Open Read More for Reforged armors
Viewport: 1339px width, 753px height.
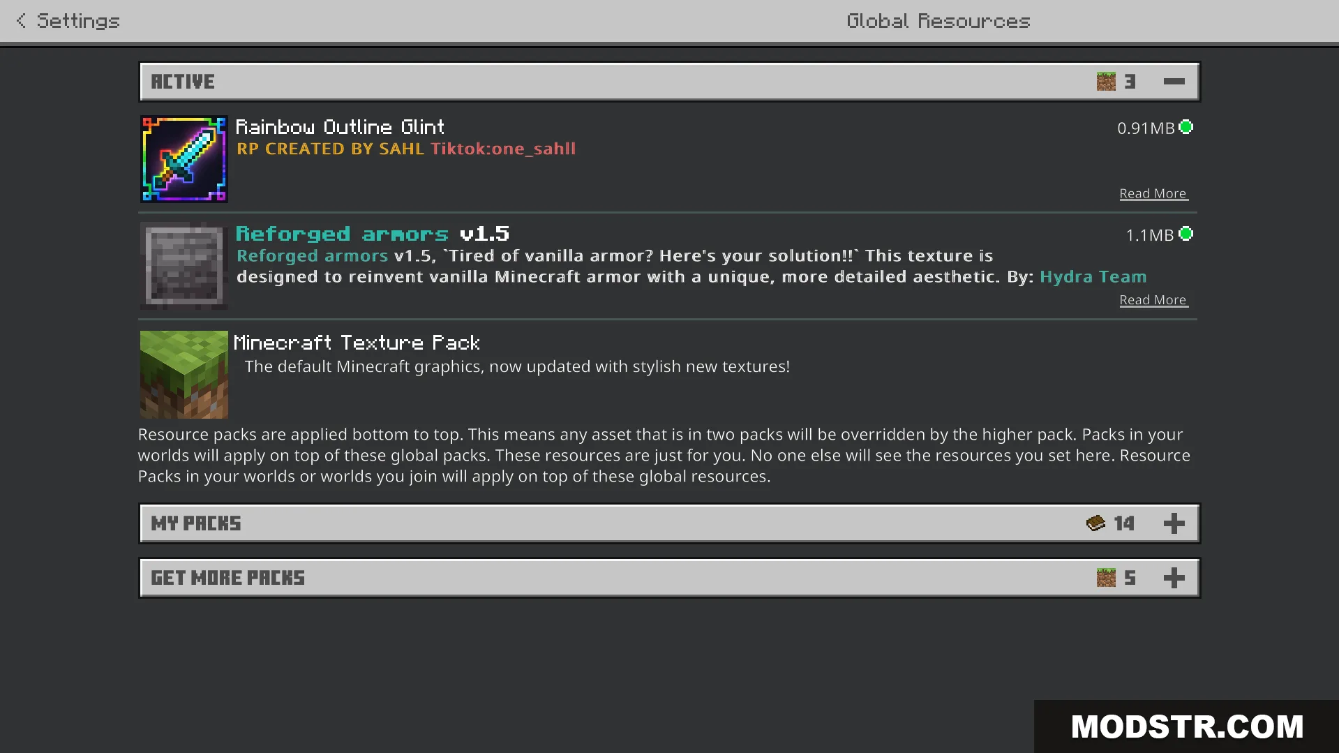[x=1153, y=300]
